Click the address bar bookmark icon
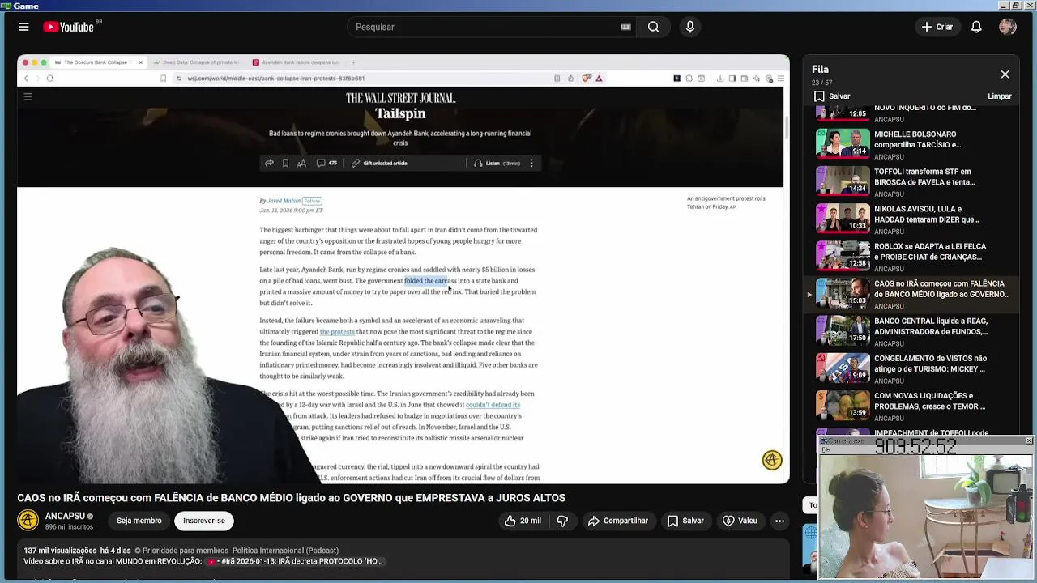Viewport: 1037px width, 583px height. tap(164, 79)
